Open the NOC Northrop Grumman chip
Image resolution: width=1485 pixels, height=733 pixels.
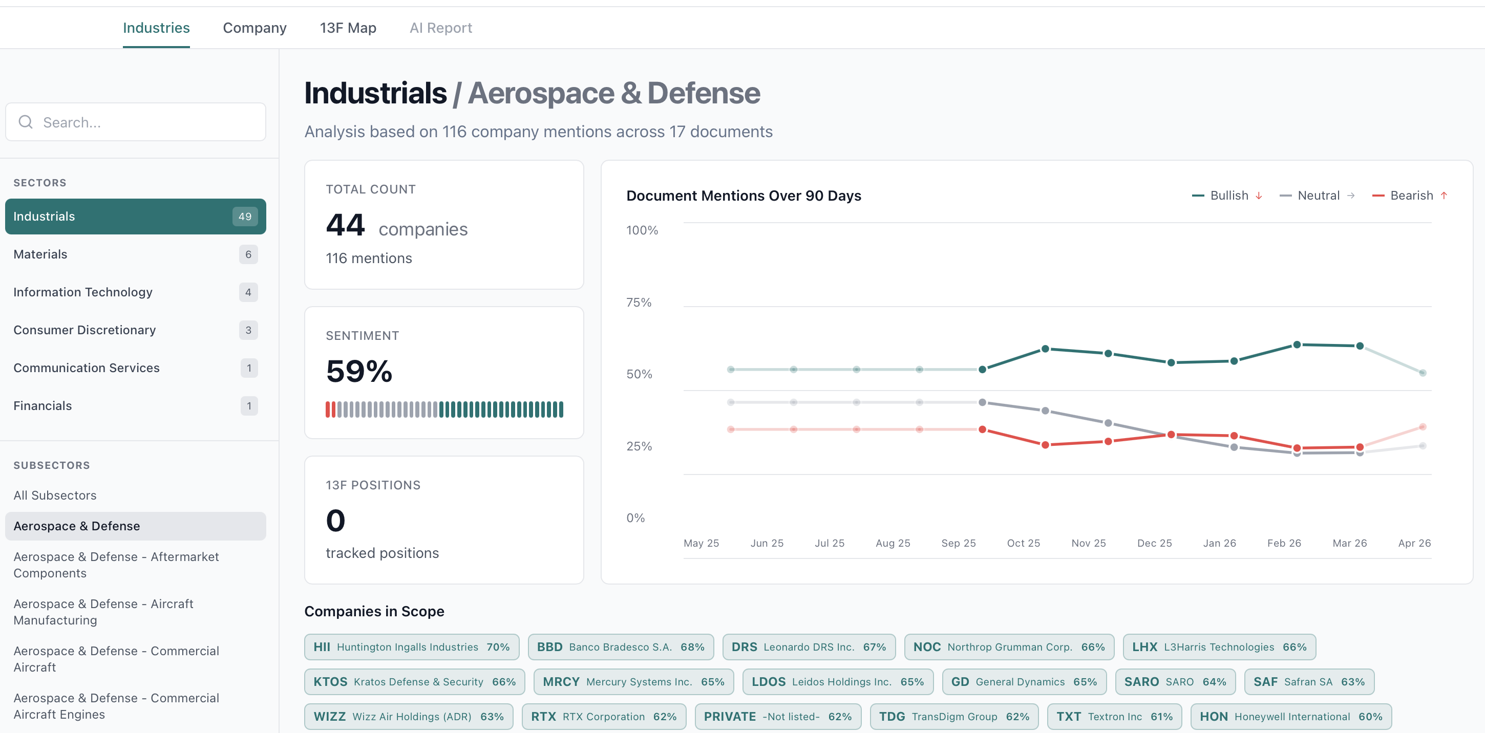[x=1009, y=647]
